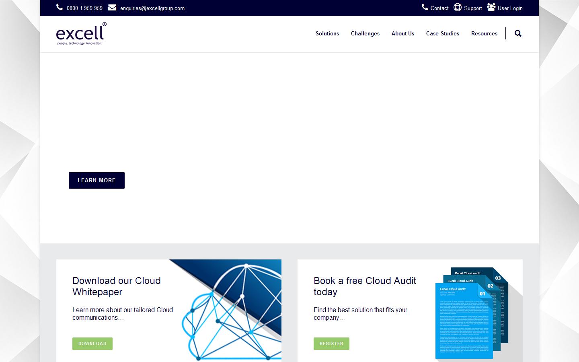Viewport: 579px width, 362px height.
Task: Click the phone receiver icon in the top bar
Action: 60,7
